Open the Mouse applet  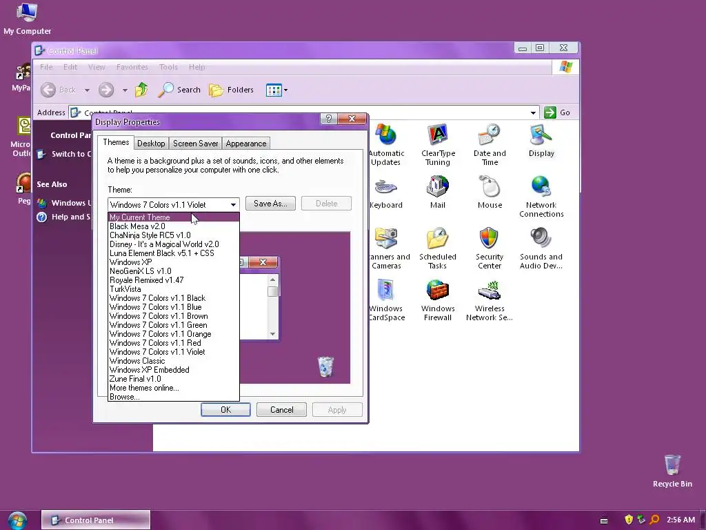[x=490, y=193]
